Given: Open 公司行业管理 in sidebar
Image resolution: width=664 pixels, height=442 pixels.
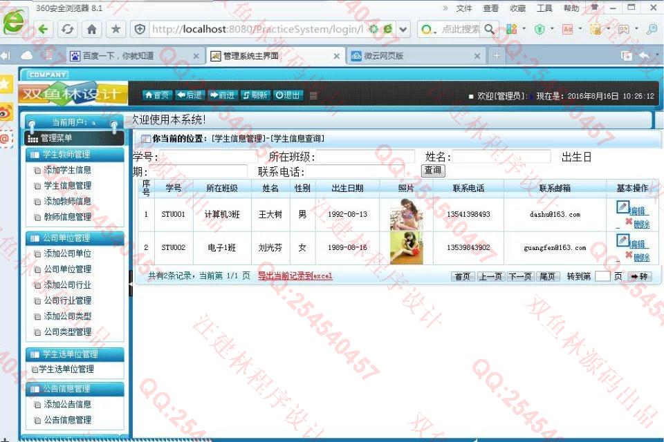Looking at the screenshot, I should tap(67, 300).
